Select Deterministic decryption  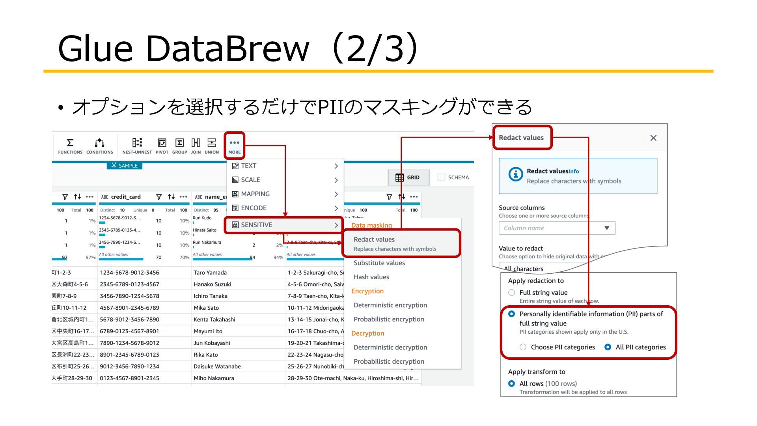[390, 348]
